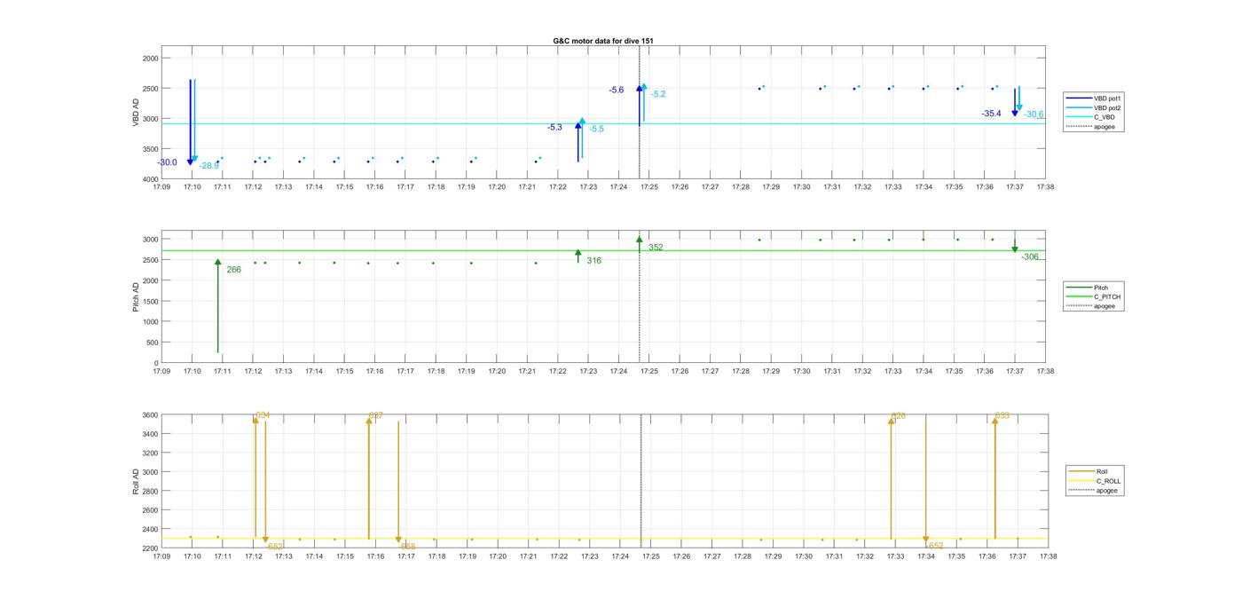The image size is (1242, 615).
Task: Click the '-5.5' VBD data label
Action: point(596,130)
